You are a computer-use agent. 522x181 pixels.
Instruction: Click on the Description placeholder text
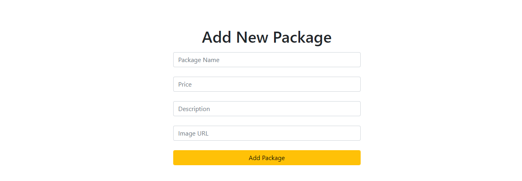point(194,109)
